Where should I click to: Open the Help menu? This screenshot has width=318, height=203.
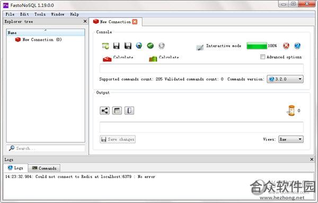coord(74,14)
